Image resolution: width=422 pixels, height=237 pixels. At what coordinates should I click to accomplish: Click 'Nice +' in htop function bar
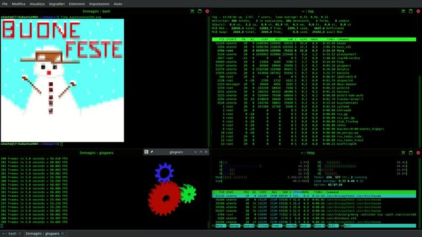click(x=319, y=226)
